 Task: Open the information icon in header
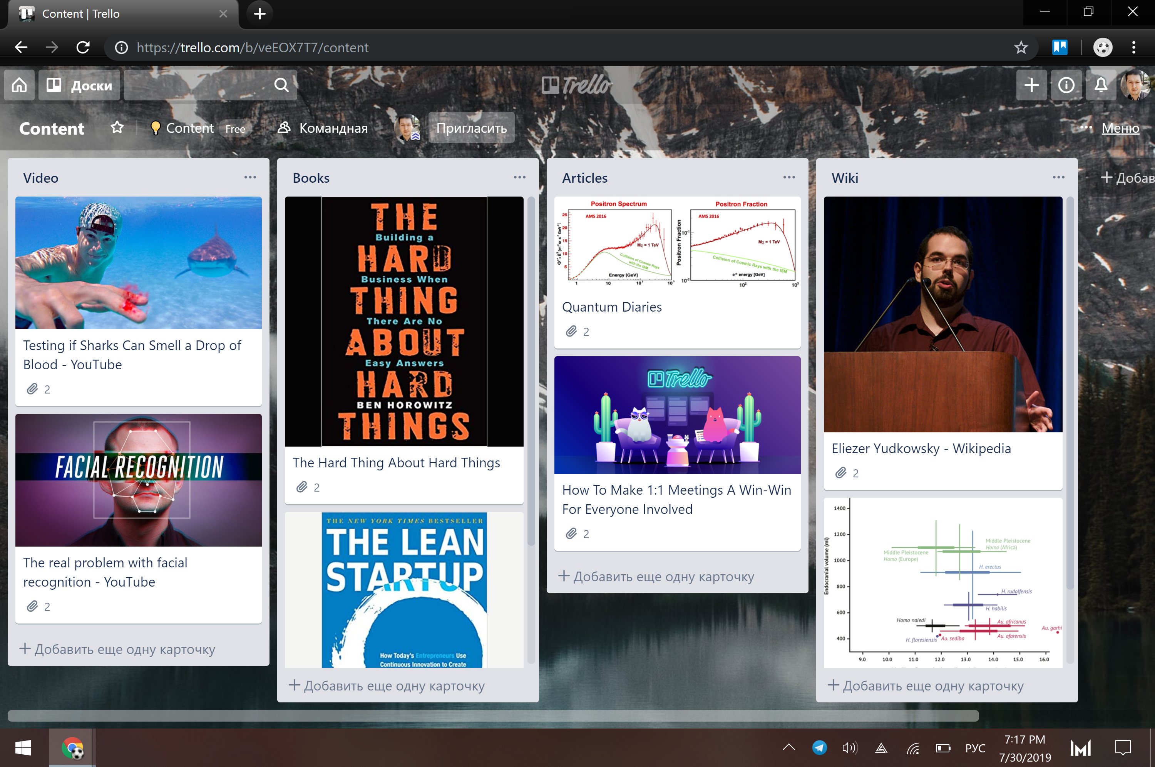click(x=1066, y=85)
